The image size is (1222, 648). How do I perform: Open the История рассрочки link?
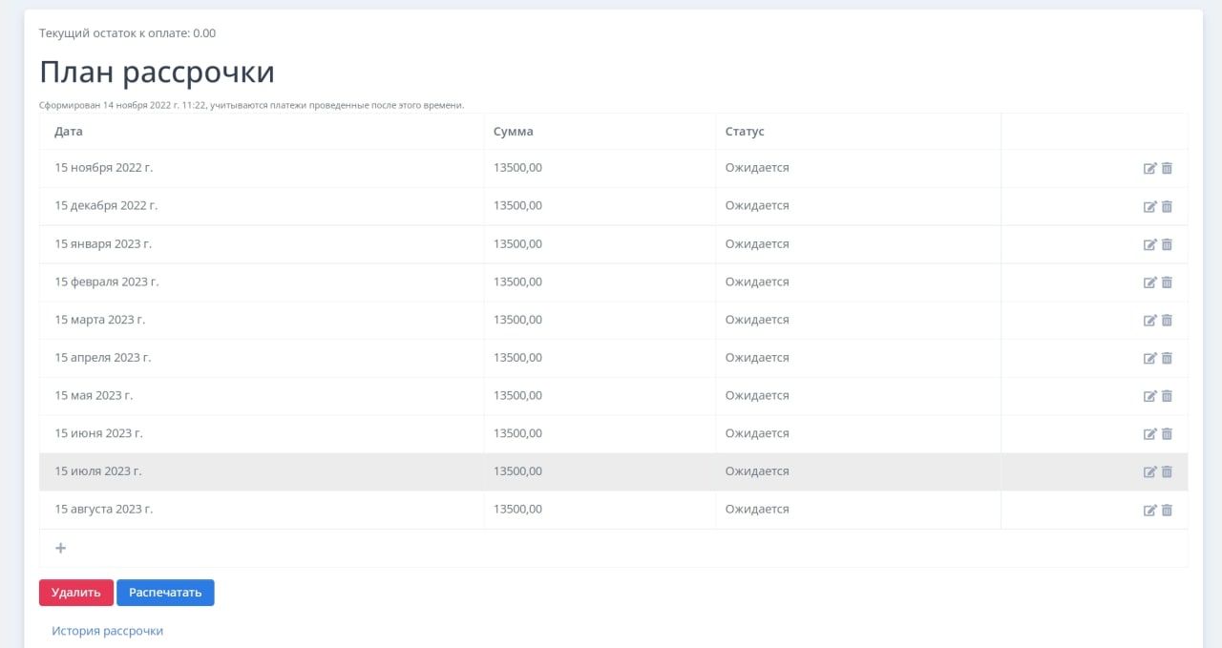[x=107, y=631]
